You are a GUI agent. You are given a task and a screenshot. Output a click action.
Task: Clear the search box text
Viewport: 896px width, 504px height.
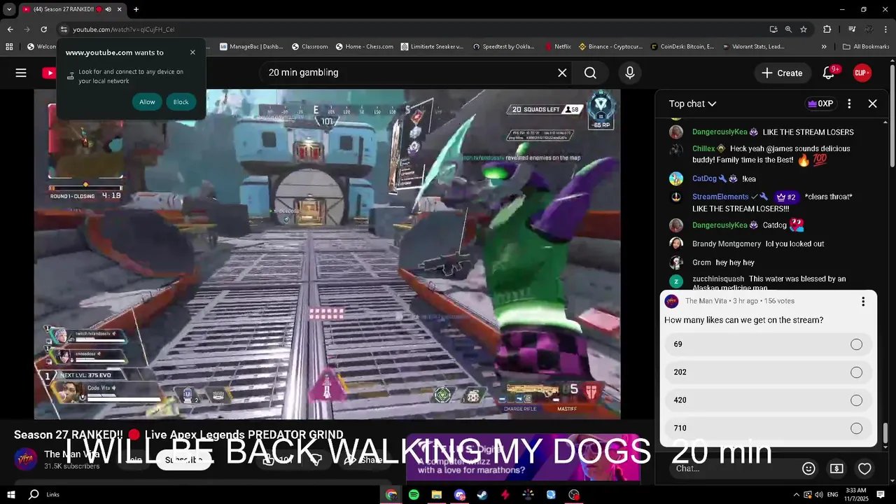[562, 73]
